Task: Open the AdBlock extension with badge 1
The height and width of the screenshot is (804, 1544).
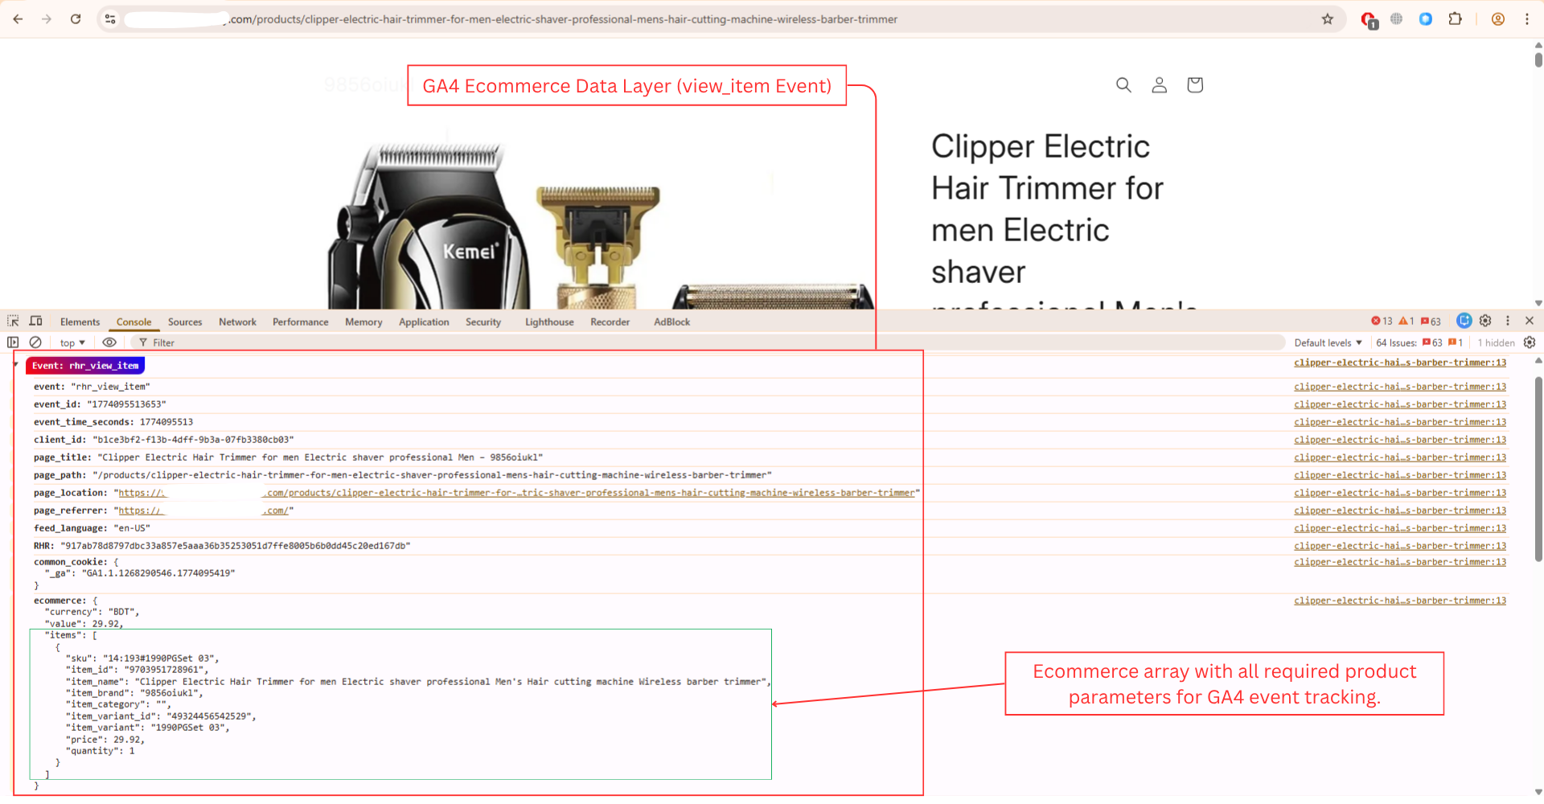Action: 1369,19
